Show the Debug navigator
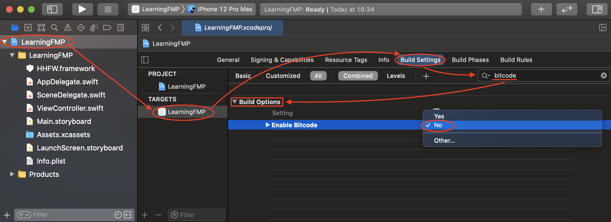Viewport: 611px width, 222px height. (x=94, y=28)
